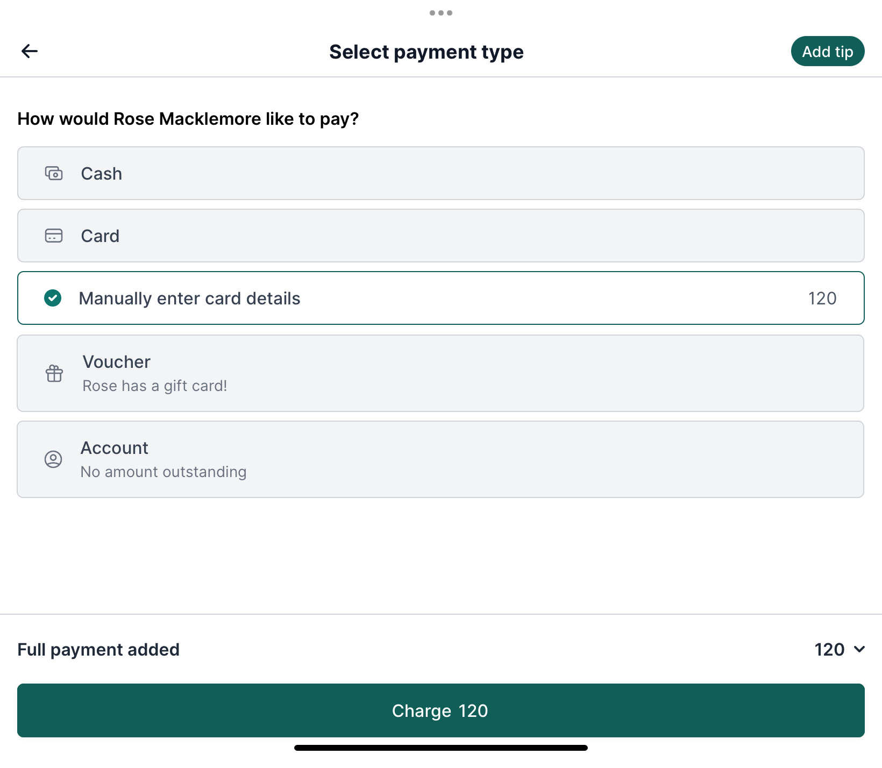882x768 pixels.
Task: Tap the Card payment icon
Action: point(54,236)
